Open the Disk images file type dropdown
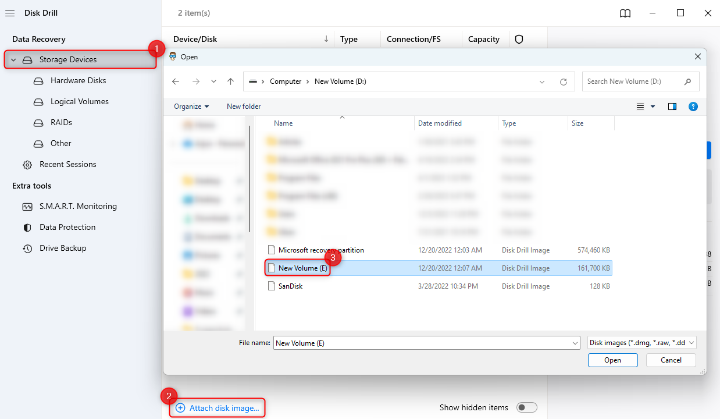The width and height of the screenshot is (720, 419). coord(642,343)
